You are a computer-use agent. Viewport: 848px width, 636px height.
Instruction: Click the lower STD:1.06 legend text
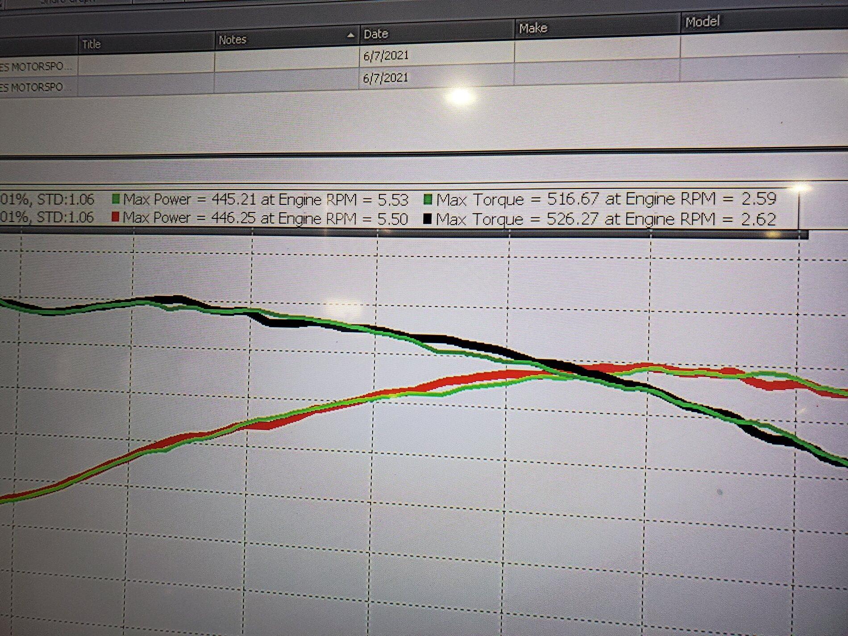click(66, 217)
